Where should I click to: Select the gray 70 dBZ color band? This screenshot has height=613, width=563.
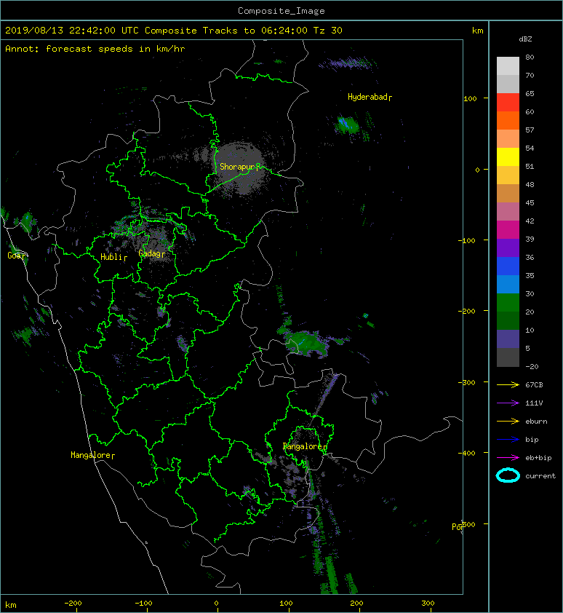click(508, 84)
